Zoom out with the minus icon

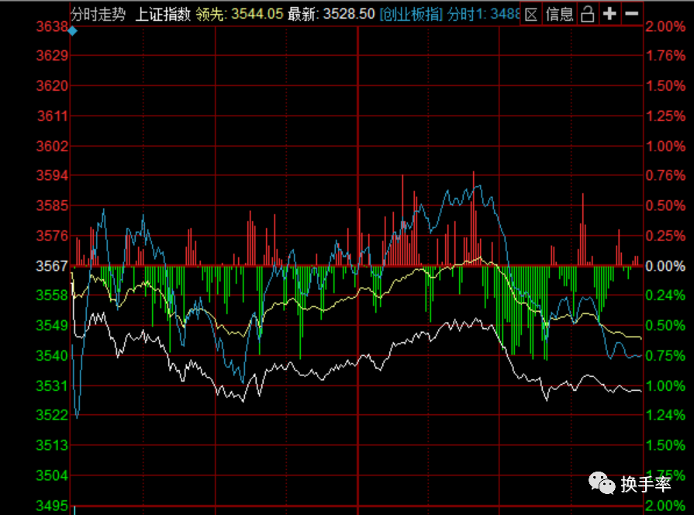click(x=631, y=14)
